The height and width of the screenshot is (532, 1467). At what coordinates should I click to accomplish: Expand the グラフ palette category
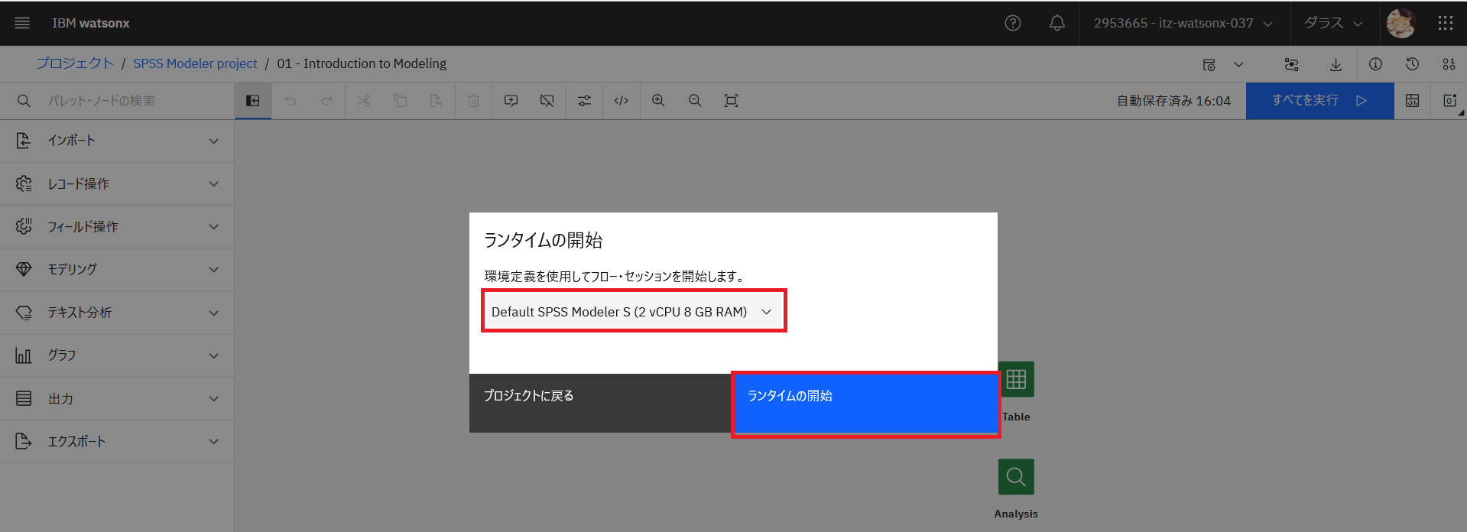tap(117, 355)
